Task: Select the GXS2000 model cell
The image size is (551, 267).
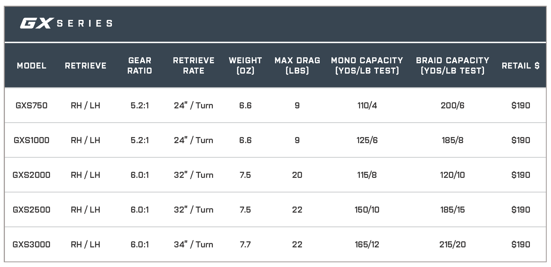Action: tap(32, 175)
